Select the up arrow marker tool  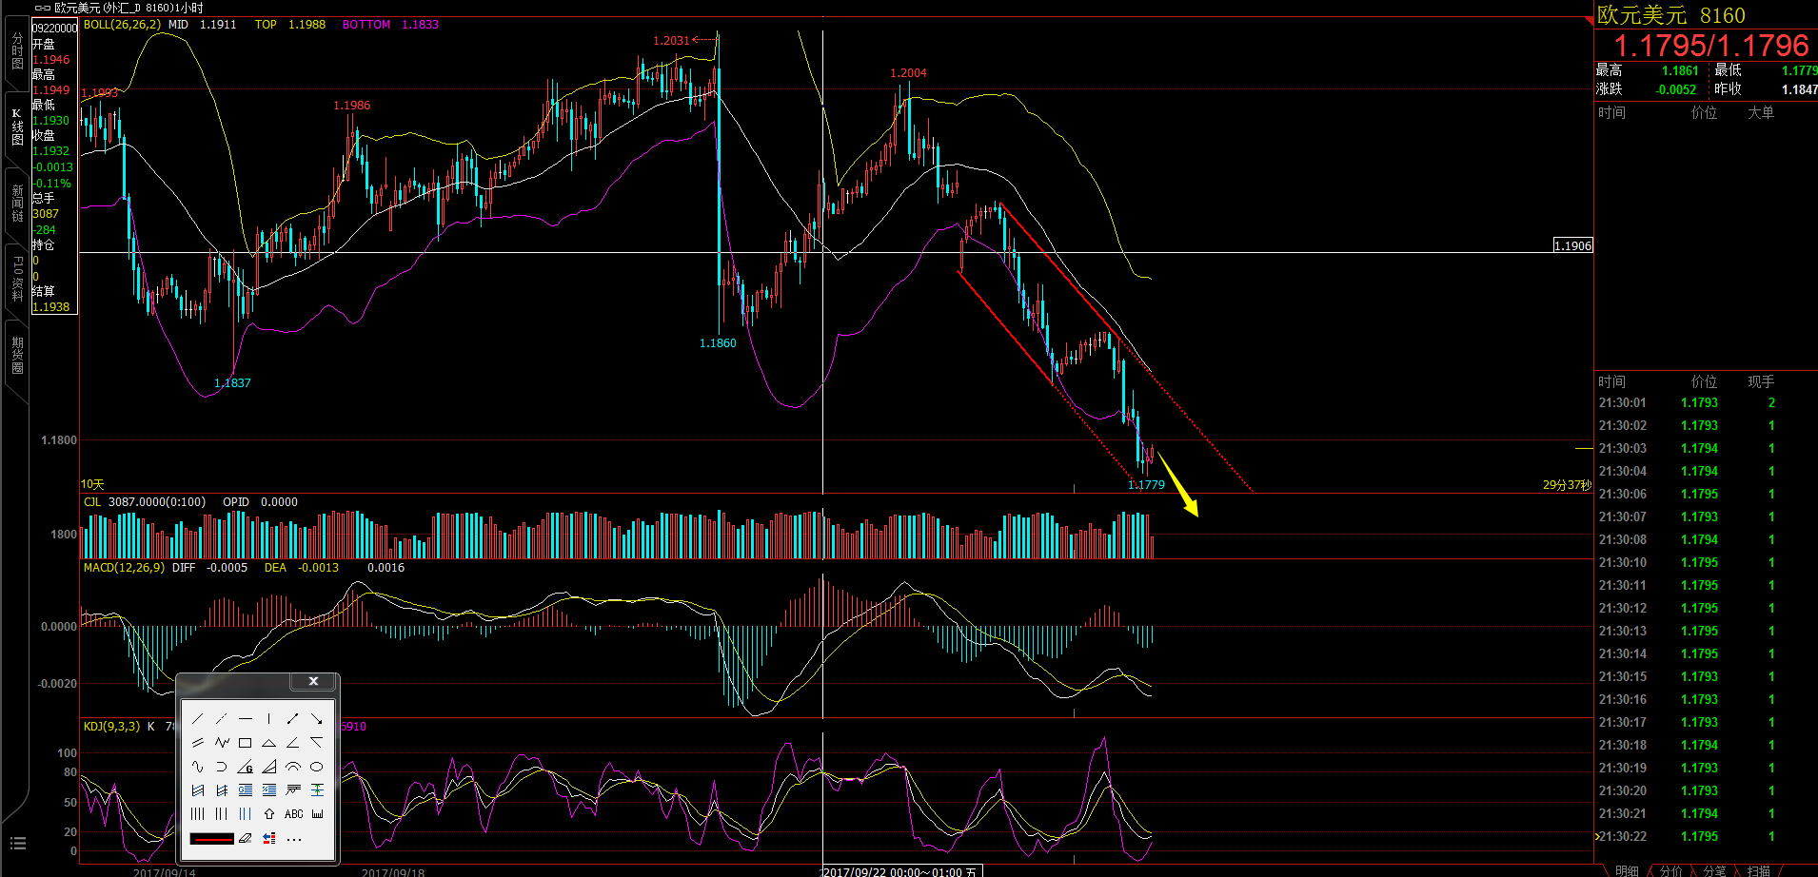269,814
